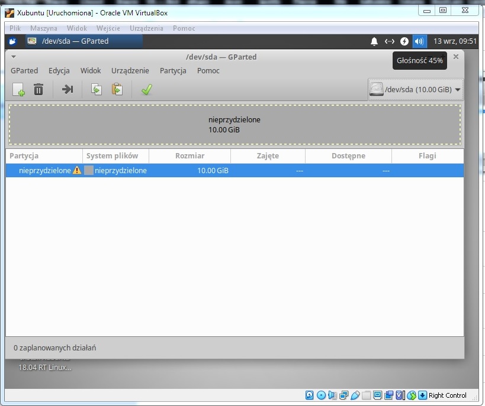Click the Right Control host key label
This screenshot has height=406, width=485.
coord(448,395)
